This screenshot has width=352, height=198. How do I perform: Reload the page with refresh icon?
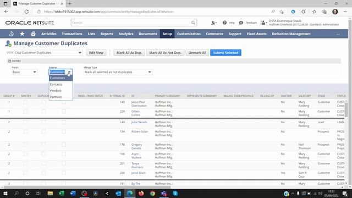26,12
